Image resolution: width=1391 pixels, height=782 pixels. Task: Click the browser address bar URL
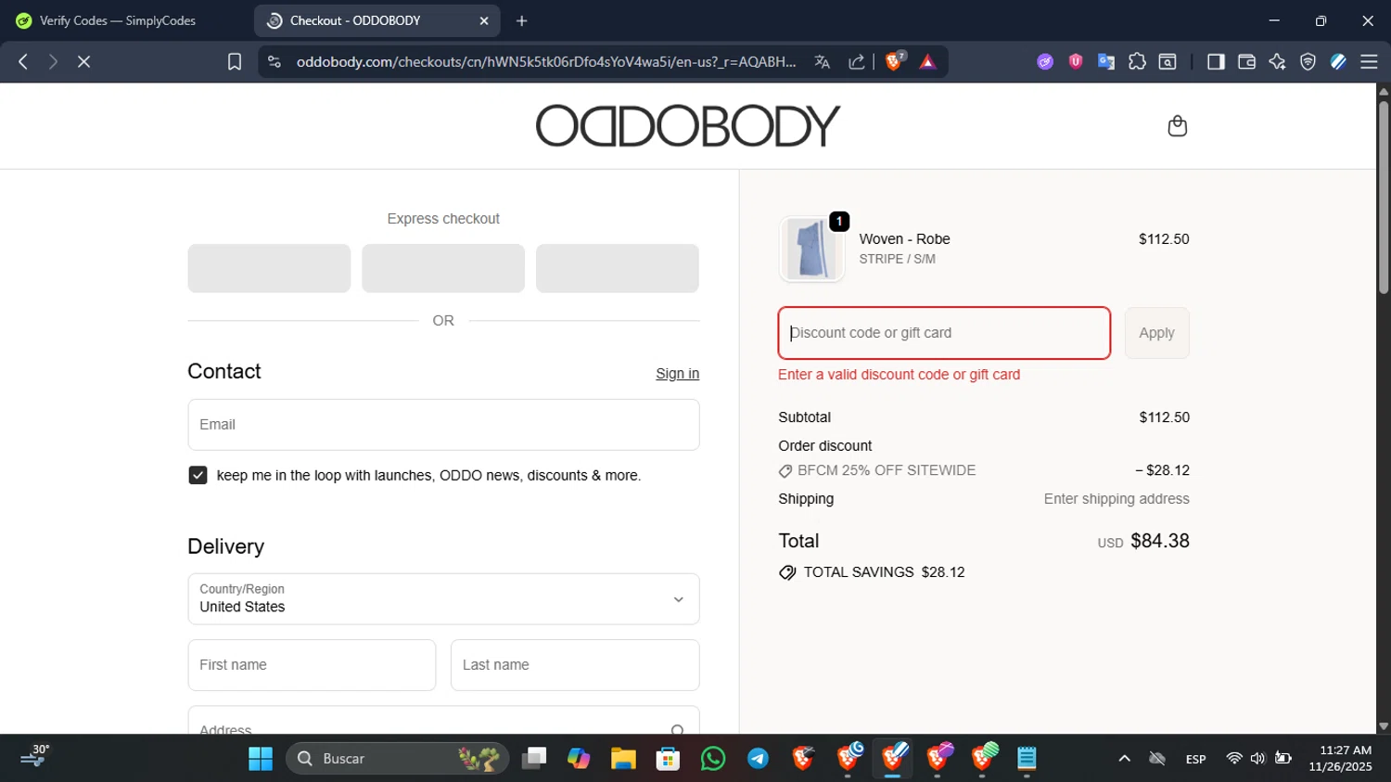coord(546,61)
